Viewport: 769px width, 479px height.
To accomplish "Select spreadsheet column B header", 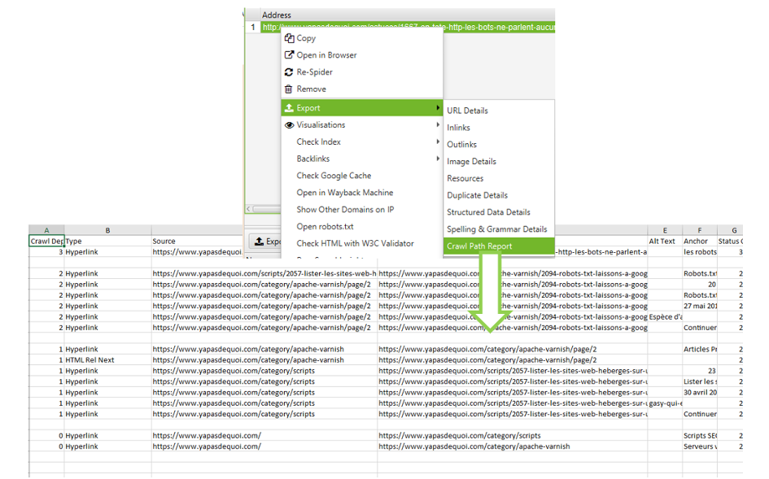I will 107,231.
